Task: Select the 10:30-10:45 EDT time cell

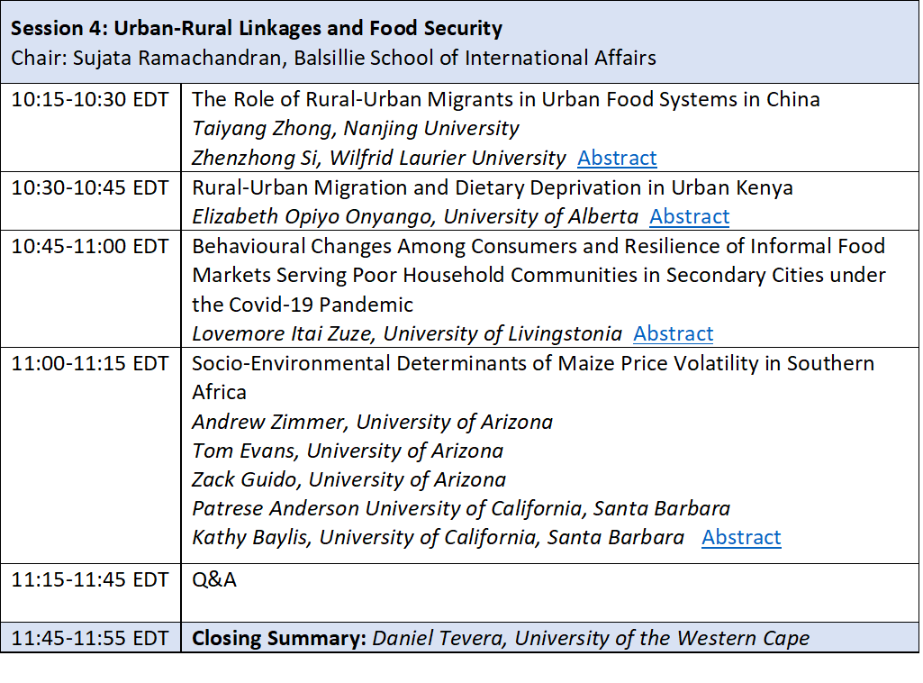Action: (x=90, y=187)
